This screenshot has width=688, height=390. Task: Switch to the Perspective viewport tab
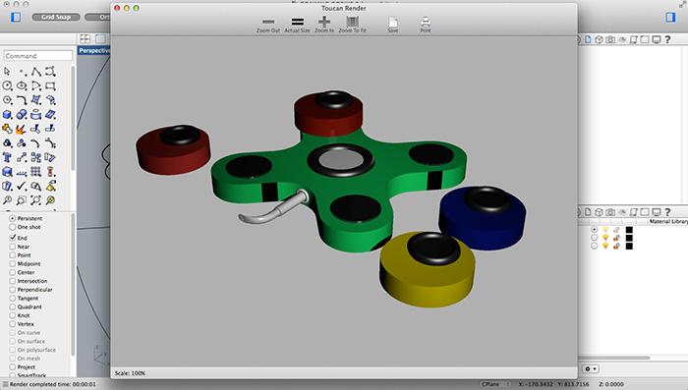(94, 50)
